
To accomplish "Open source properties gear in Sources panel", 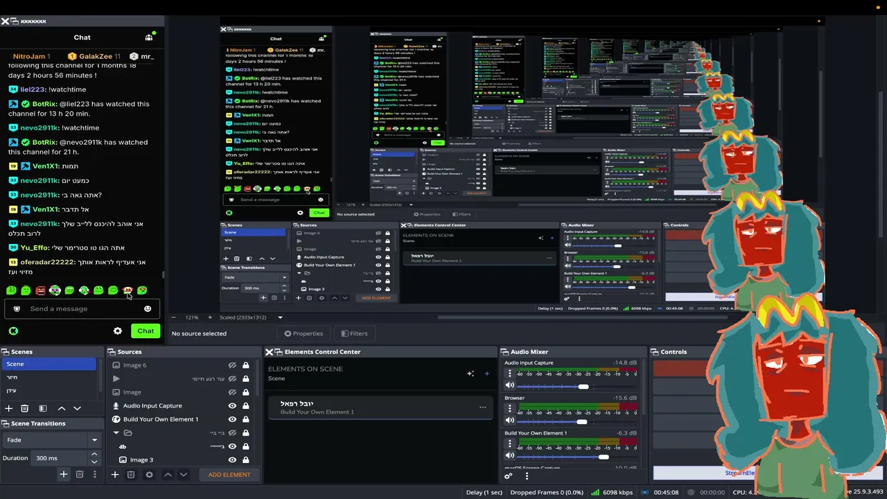I will [149, 475].
